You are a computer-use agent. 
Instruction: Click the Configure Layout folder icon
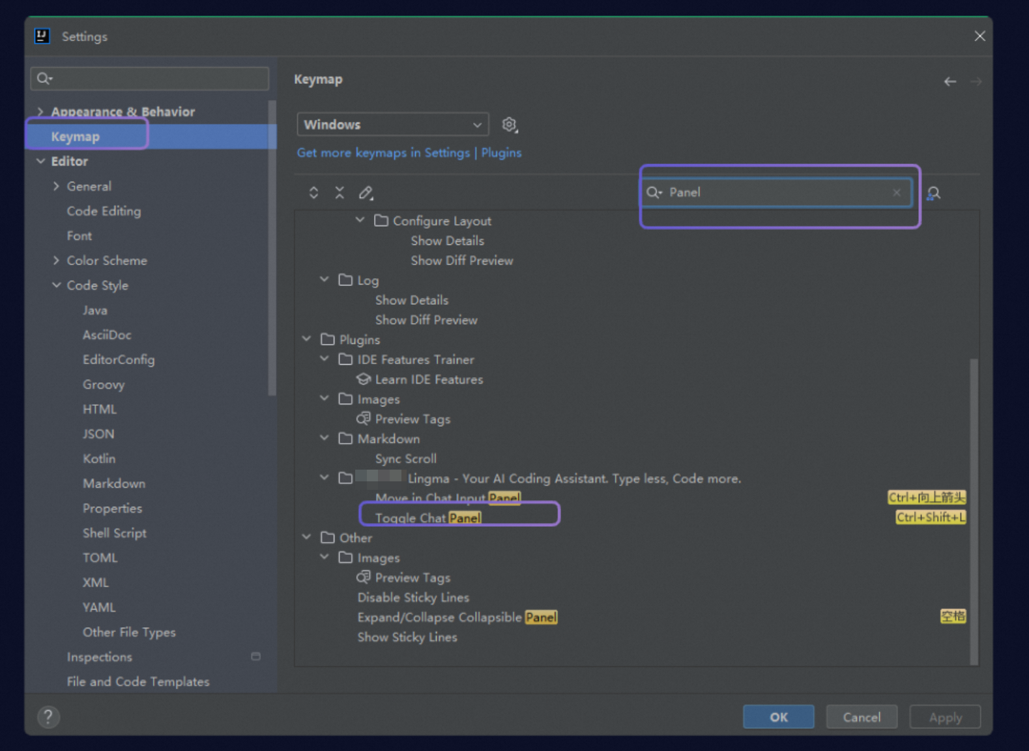click(381, 221)
